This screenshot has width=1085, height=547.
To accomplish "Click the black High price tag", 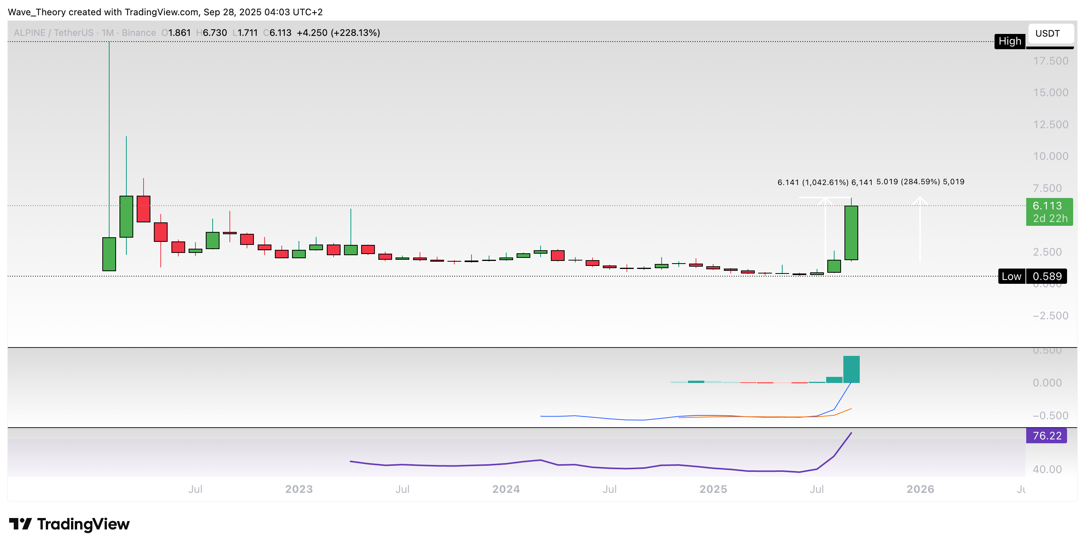I will click(1010, 41).
